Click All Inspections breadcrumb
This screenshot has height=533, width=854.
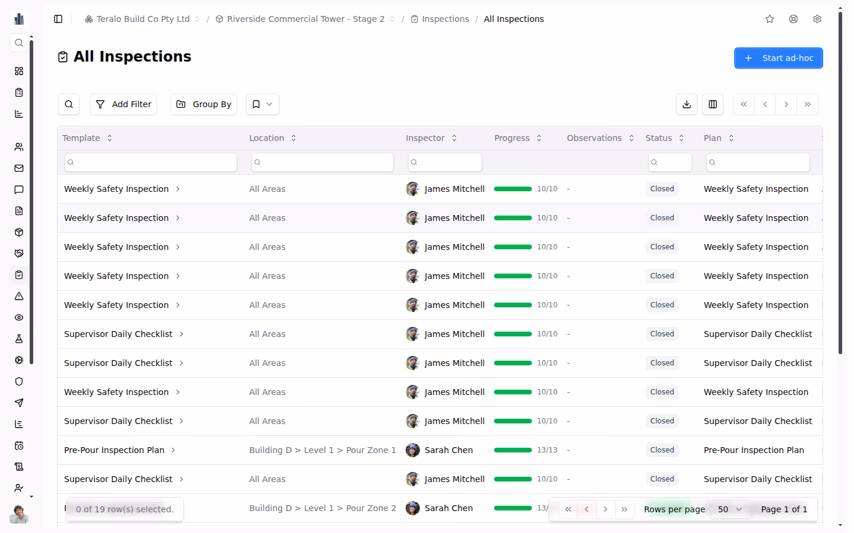514,19
